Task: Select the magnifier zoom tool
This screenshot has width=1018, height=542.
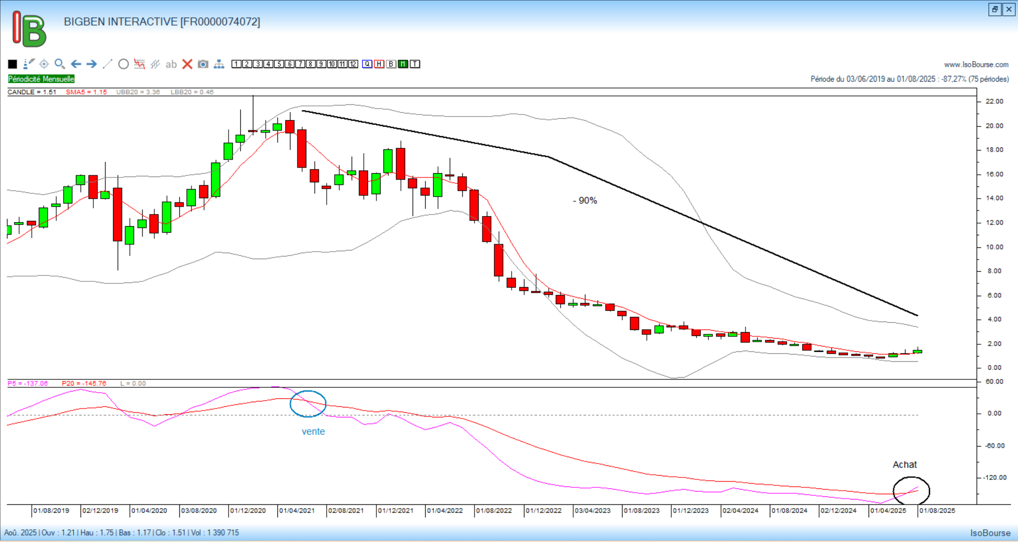Action: pos(60,64)
